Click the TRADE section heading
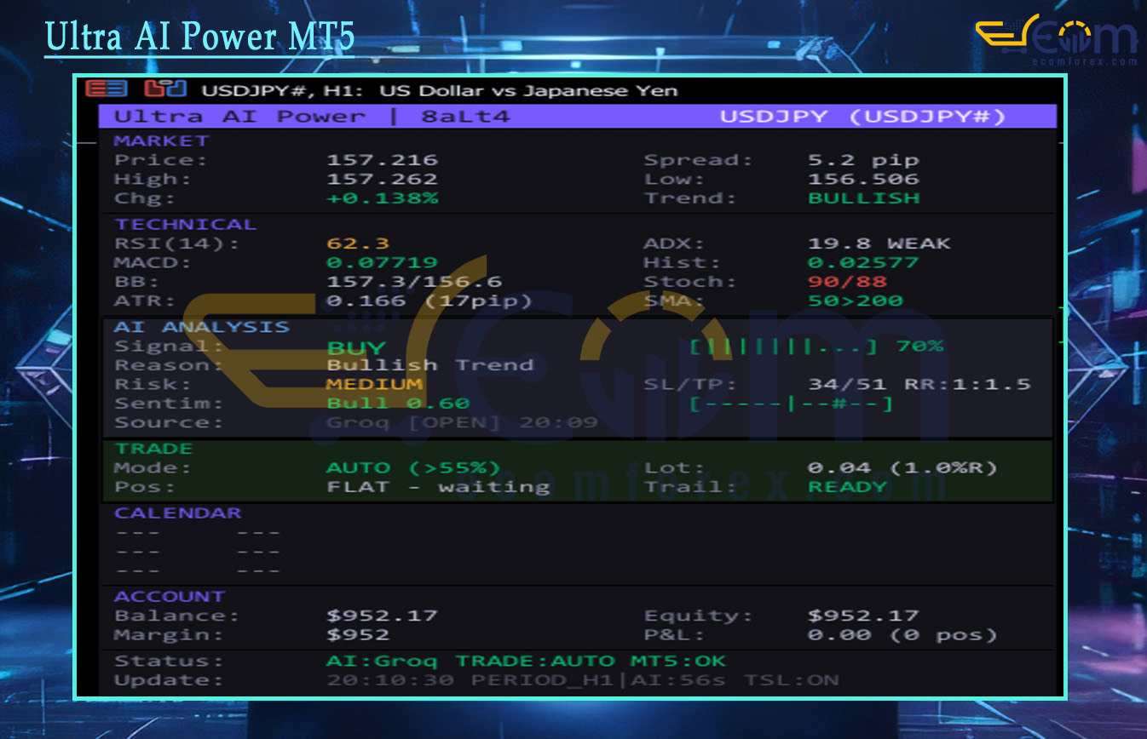The image size is (1147, 739). 153,448
